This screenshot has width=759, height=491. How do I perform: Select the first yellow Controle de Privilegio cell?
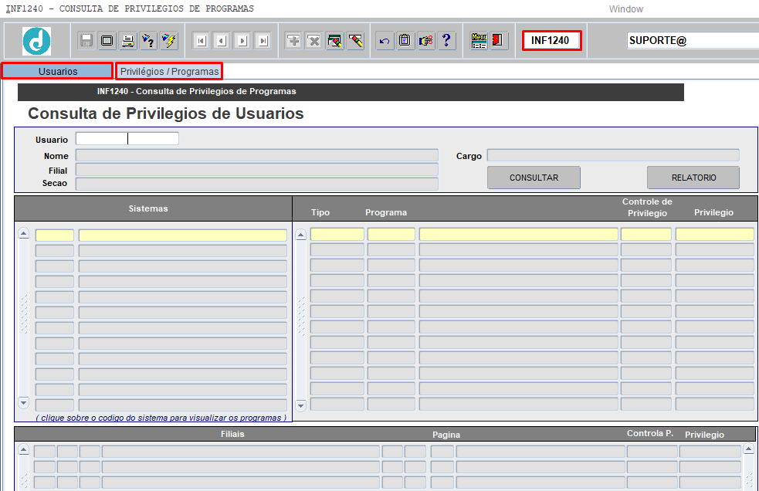tap(646, 235)
